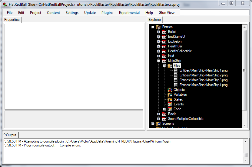The height and width of the screenshot is (167, 252).
Task: Expand the Code node under MainShip
Action: (x=164, y=109)
